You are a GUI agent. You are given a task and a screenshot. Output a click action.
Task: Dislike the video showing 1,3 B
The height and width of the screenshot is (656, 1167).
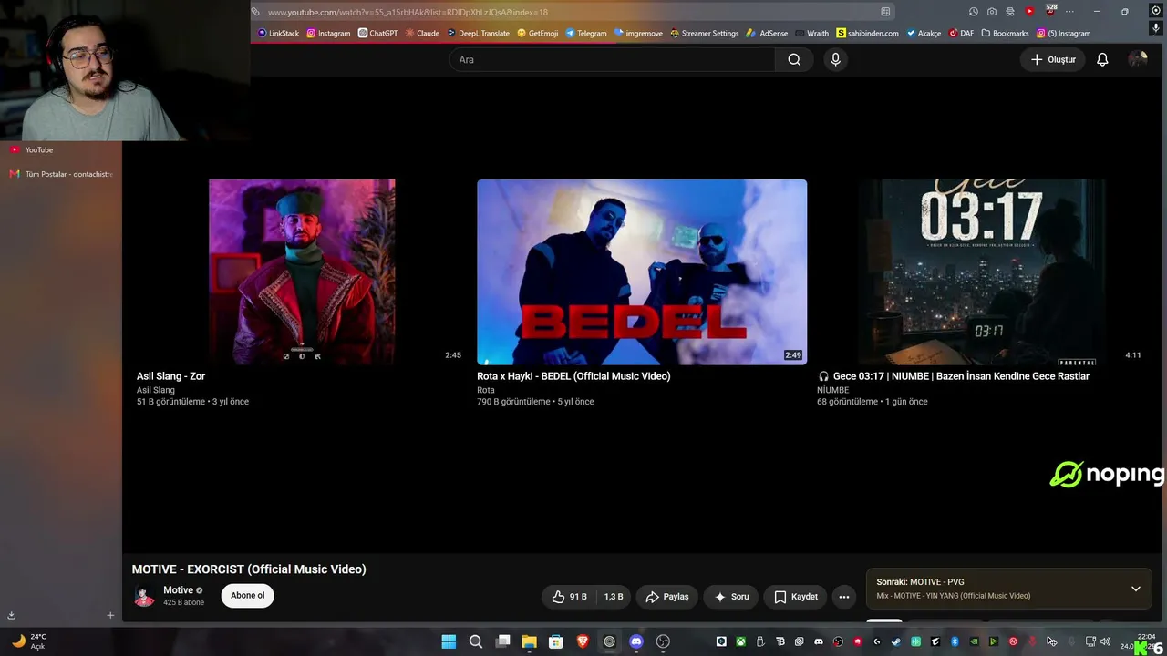[614, 597]
